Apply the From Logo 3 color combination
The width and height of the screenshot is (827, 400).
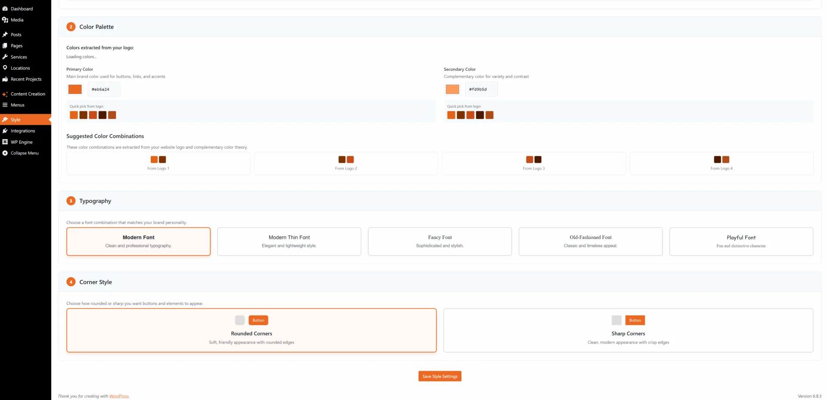[534, 163]
